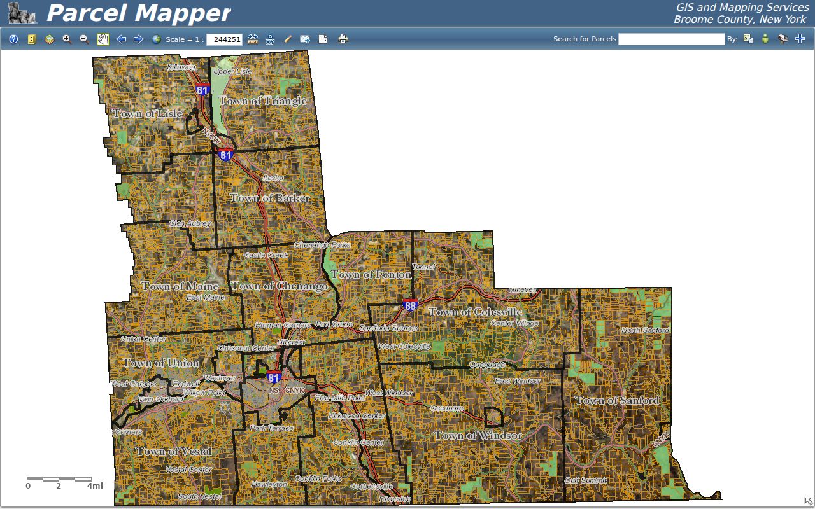Print the map with printer icon

pyautogui.click(x=343, y=39)
